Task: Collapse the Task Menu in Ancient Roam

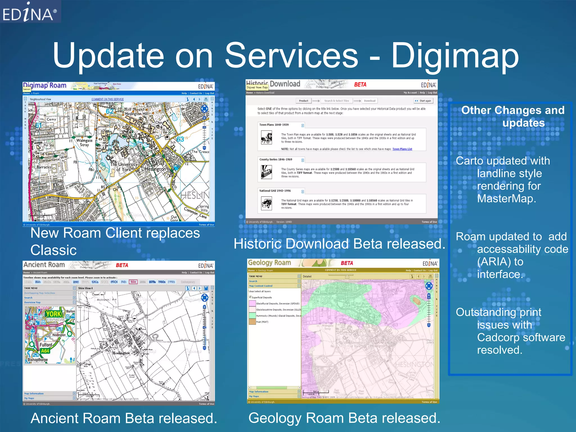Action: click(x=74, y=288)
